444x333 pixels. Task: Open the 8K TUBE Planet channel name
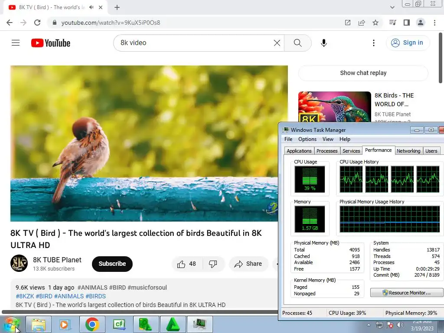click(57, 260)
